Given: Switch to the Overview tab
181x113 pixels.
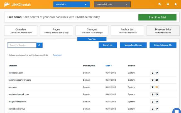Looking at the screenshot, I should pos(21,31).
